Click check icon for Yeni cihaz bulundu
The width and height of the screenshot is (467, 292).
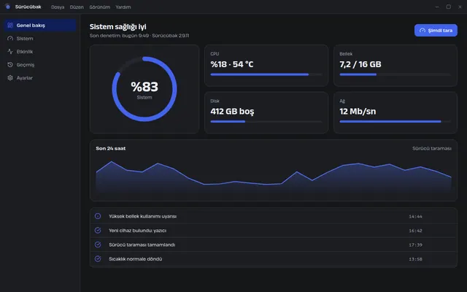coord(98,231)
